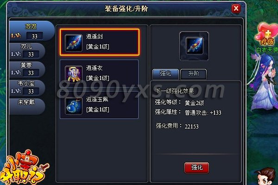Select character 韦小宝 in the sidebar
This screenshot has width=278, height=185.
26,88
